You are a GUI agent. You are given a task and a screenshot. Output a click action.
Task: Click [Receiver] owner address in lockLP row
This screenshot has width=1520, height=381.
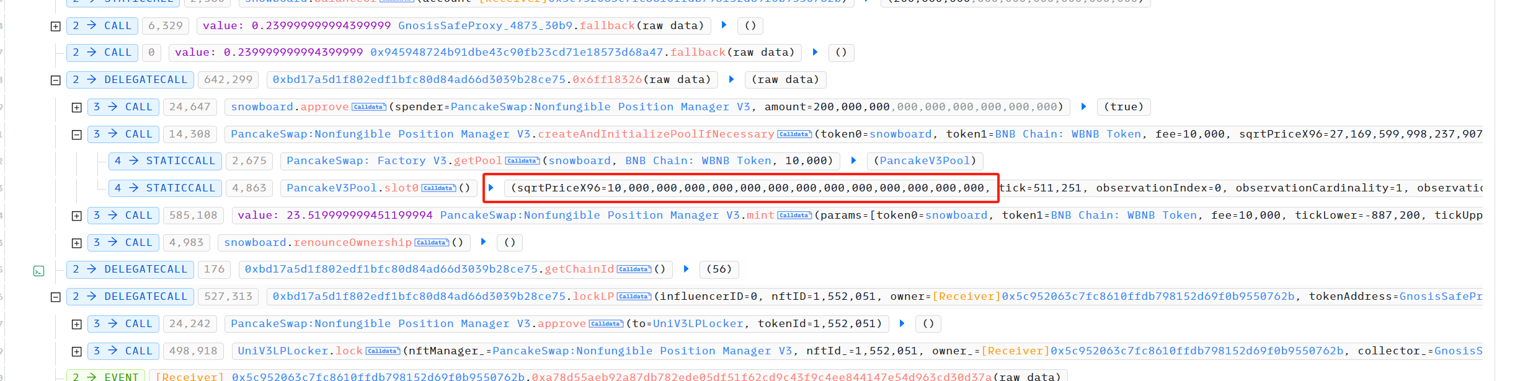point(1113,297)
